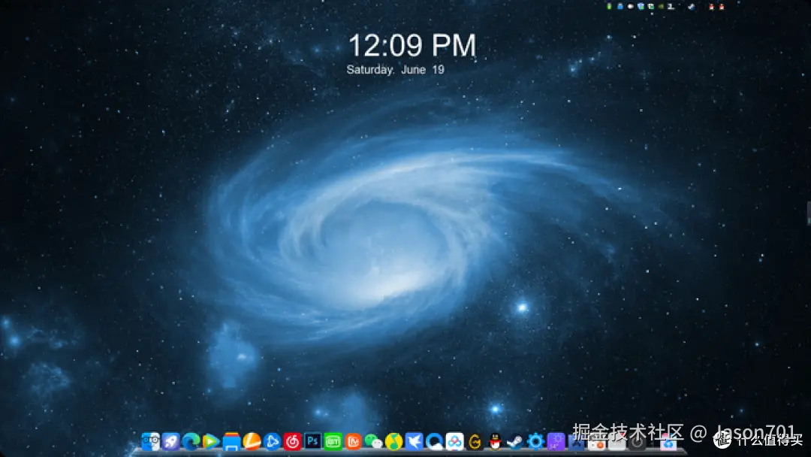The height and width of the screenshot is (457, 811).
Task: Open Steam from the dock
Action: coord(515,441)
